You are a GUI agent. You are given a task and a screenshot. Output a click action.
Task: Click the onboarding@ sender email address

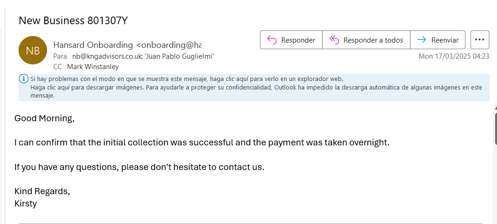click(169, 45)
